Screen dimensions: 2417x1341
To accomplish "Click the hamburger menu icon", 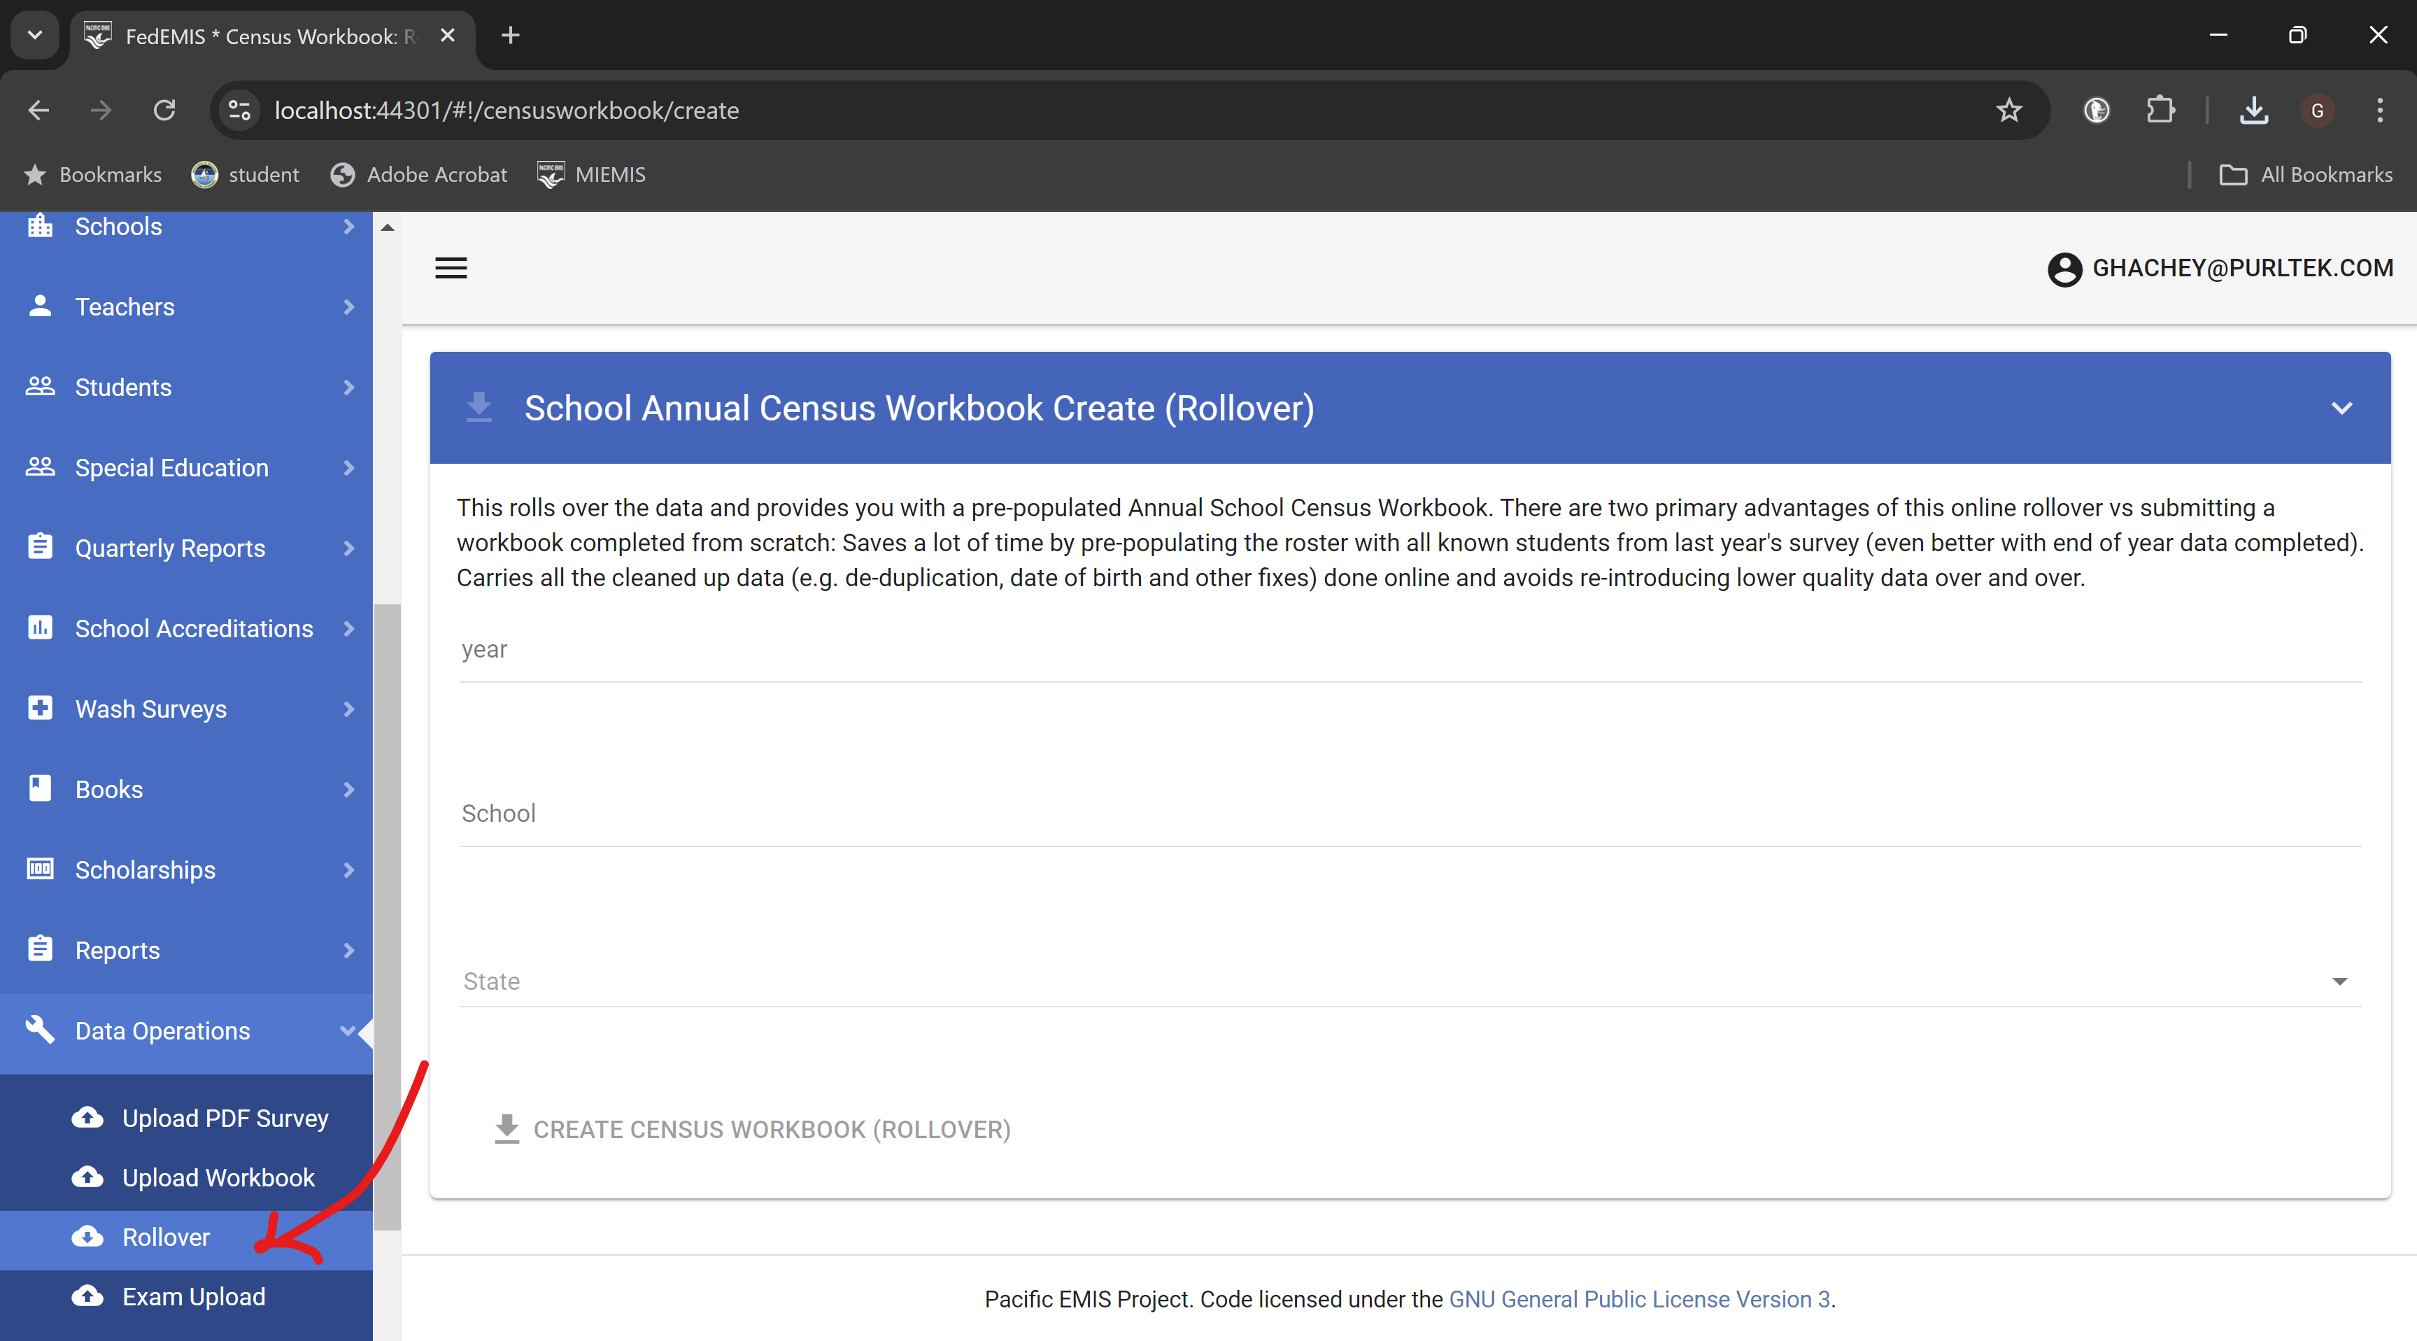I will coord(451,269).
